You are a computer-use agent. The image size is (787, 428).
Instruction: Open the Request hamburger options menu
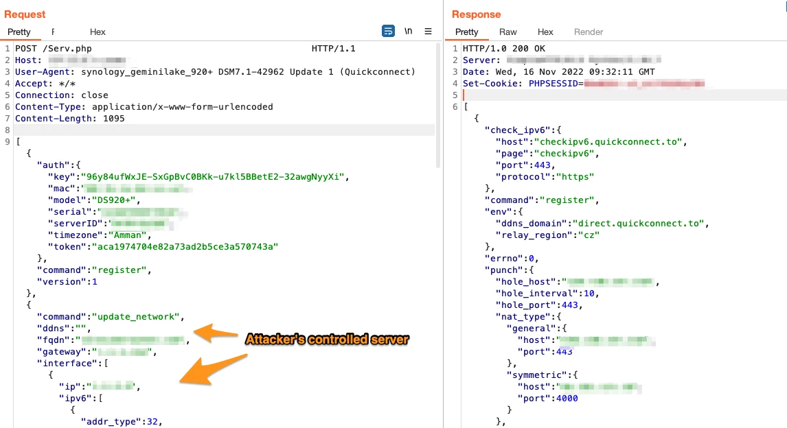tap(428, 32)
